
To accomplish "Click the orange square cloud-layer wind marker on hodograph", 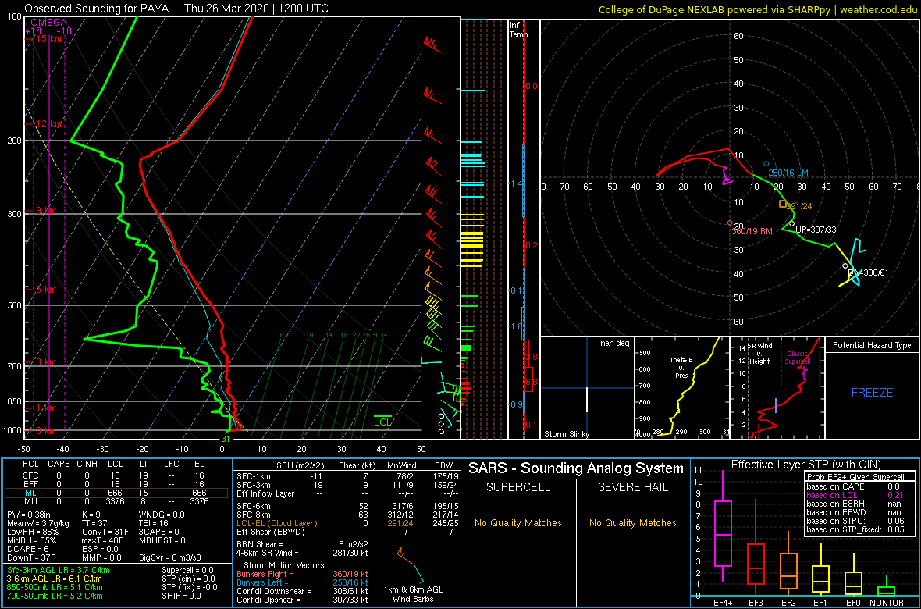I will [782, 204].
